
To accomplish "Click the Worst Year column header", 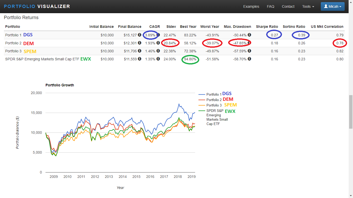I will (x=210, y=27).
